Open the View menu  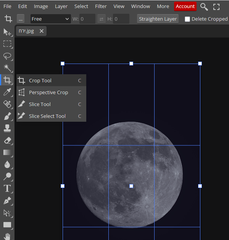tap(119, 7)
